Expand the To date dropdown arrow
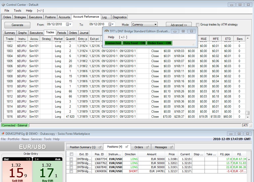This screenshot has width=254, height=182. 113,24
